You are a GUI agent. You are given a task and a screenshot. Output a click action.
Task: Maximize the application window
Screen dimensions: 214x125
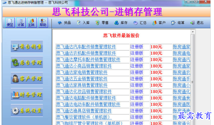point(196,1)
